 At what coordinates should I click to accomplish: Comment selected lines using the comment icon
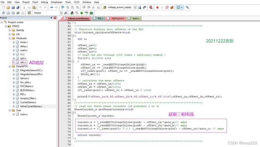pyautogui.click(x=94, y=7)
